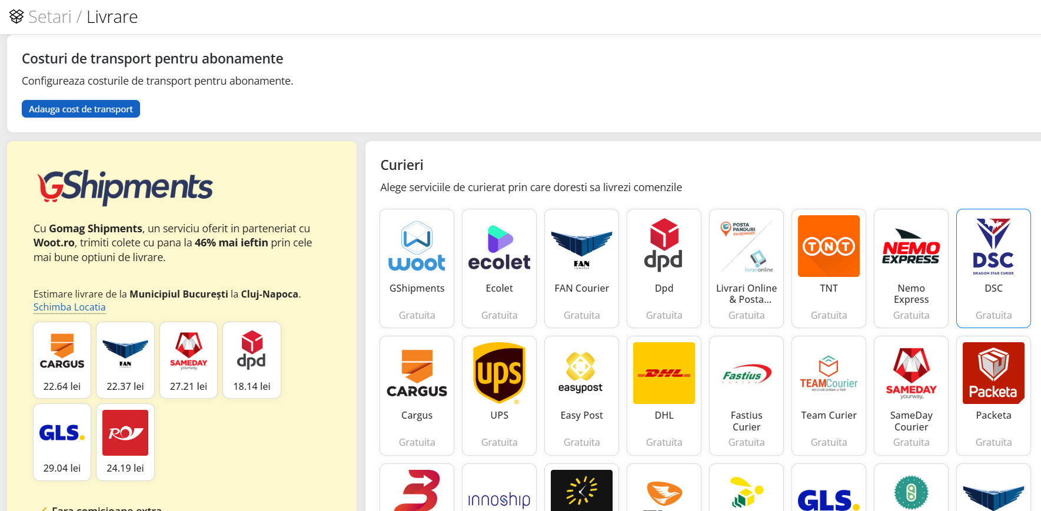
Task: Click the settings boxes icon beside Setari
Action: pos(16,16)
